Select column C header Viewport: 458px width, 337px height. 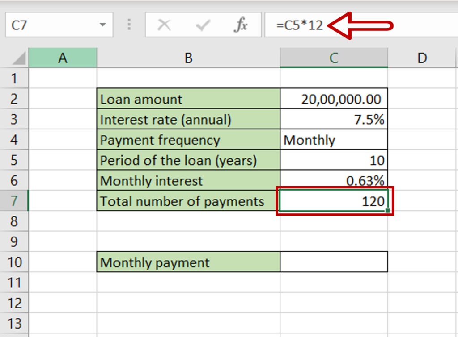333,58
